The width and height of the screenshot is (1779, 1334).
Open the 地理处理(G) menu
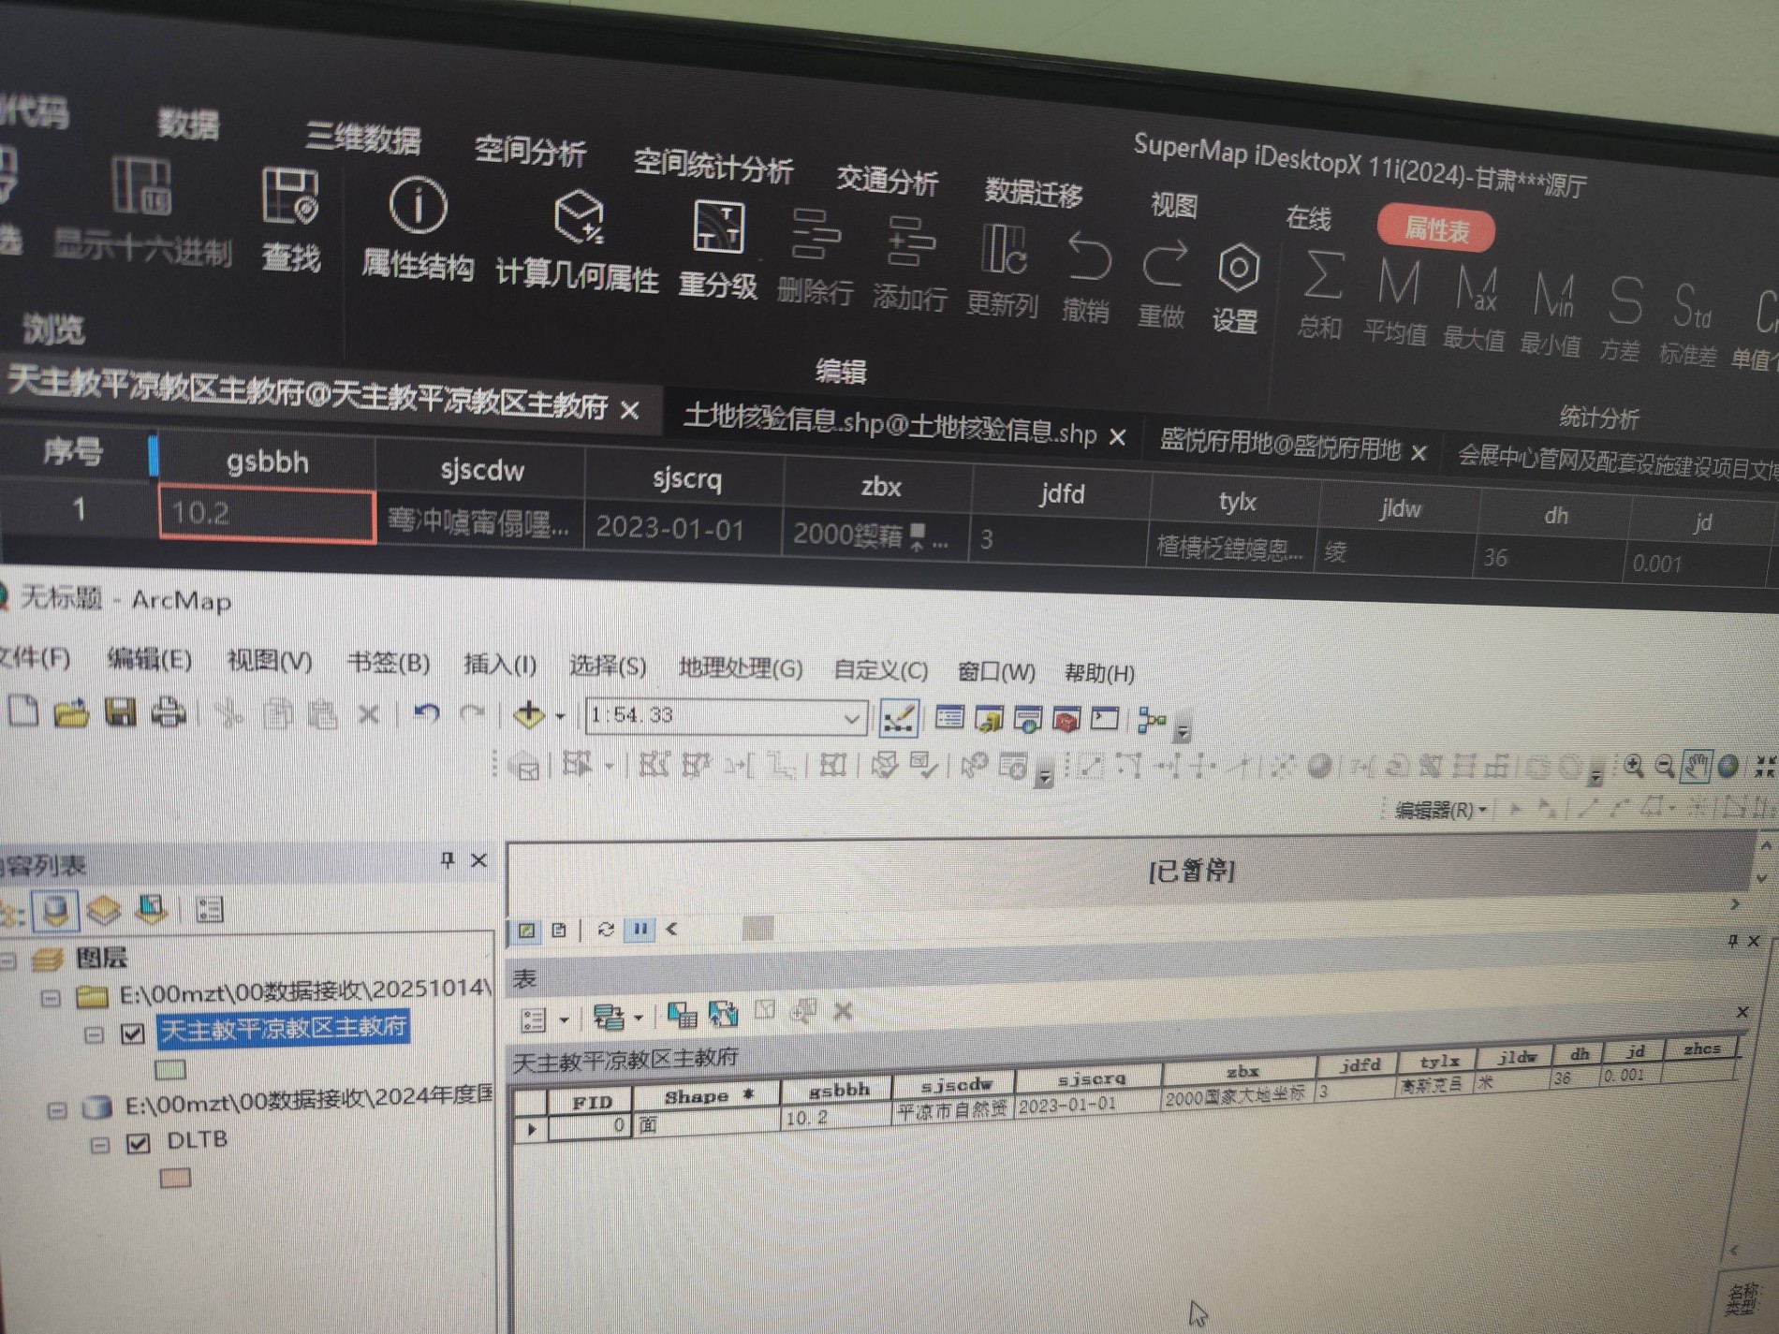tap(740, 668)
